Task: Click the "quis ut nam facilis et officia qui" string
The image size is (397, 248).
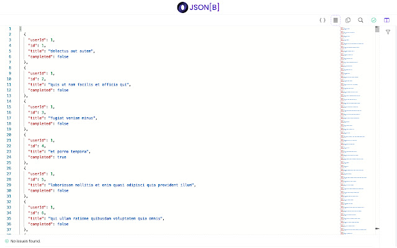Action: click(x=89, y=84)
